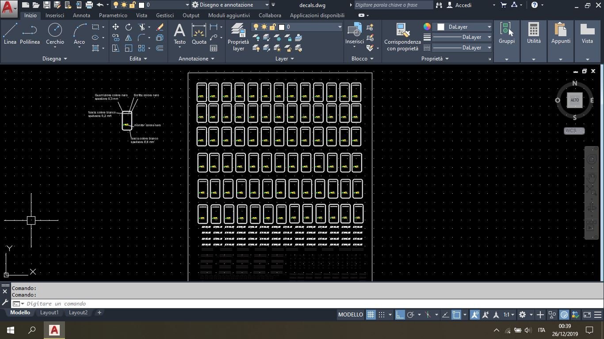Click the Quota dimension tool
The image size is (604, 339).
199,34
